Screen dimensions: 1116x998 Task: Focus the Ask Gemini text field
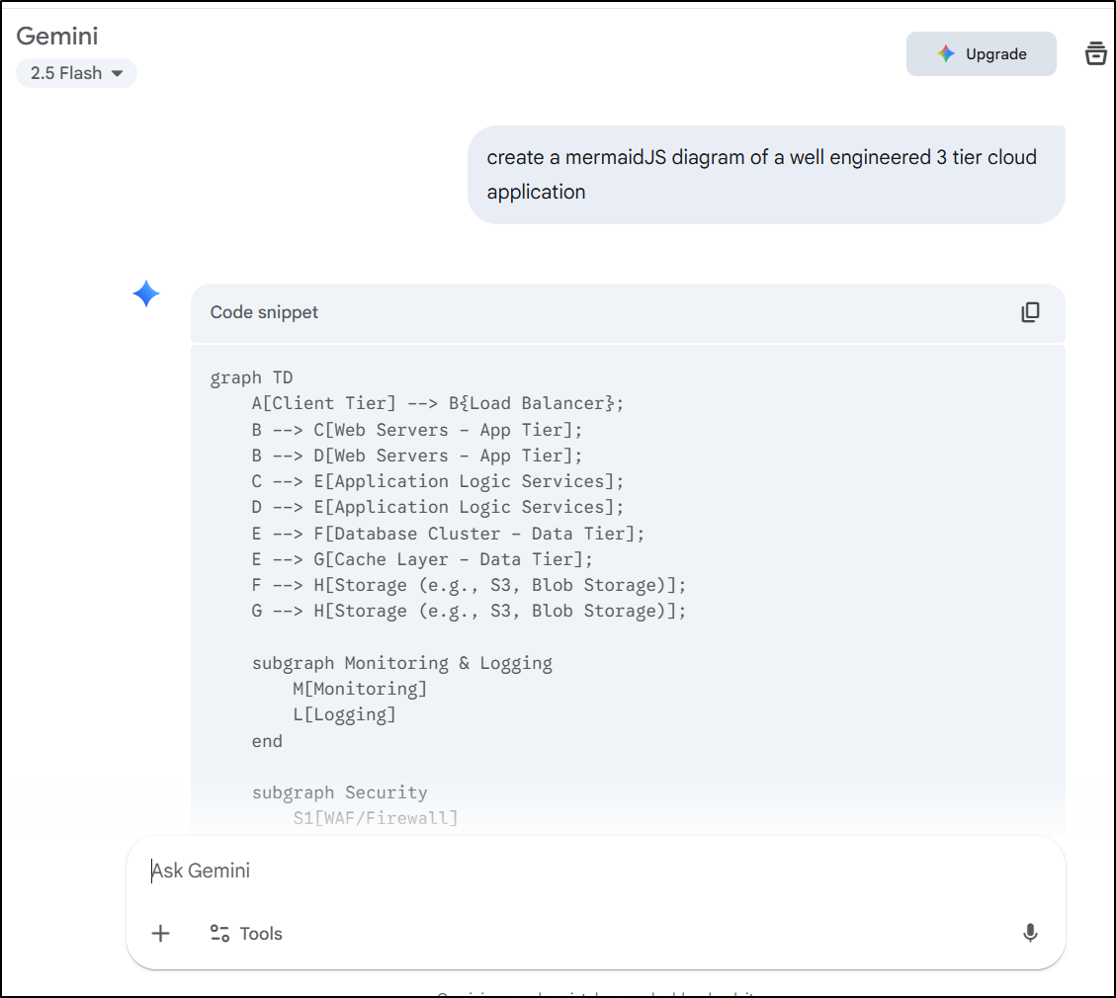(593, 871)
